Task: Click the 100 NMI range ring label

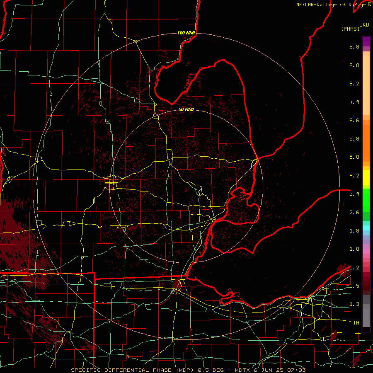Action: pos(186,33)
